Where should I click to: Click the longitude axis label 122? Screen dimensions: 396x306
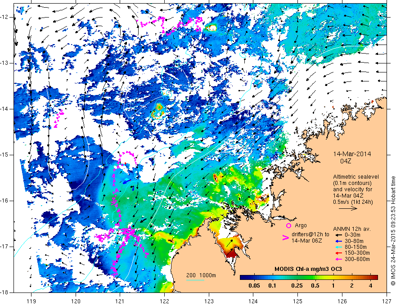(164, 301)
